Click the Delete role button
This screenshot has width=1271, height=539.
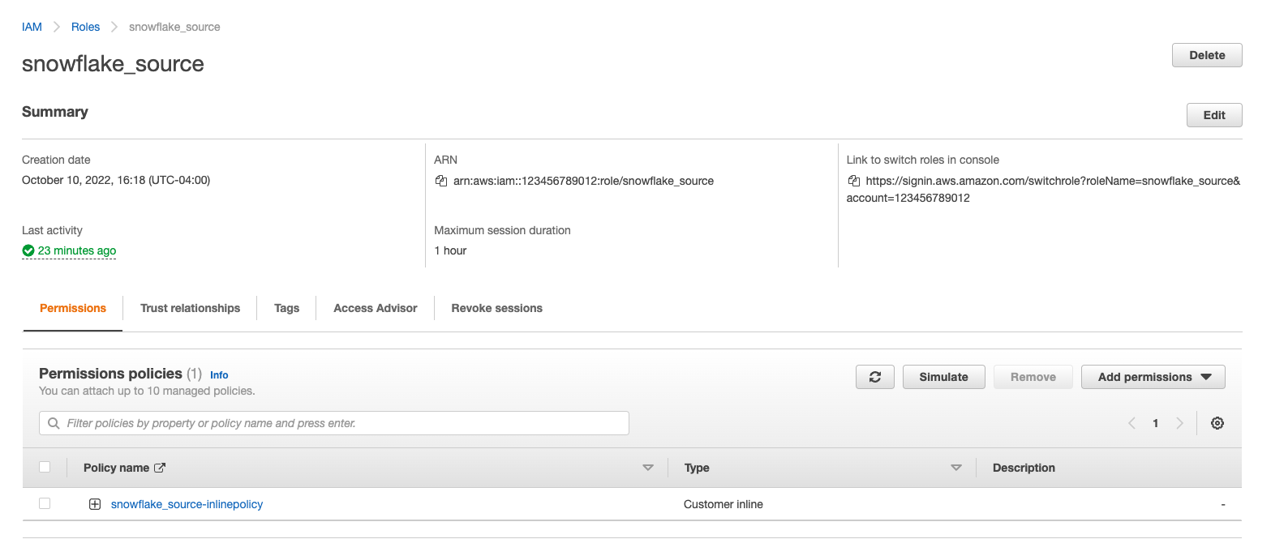[1206, 54]
